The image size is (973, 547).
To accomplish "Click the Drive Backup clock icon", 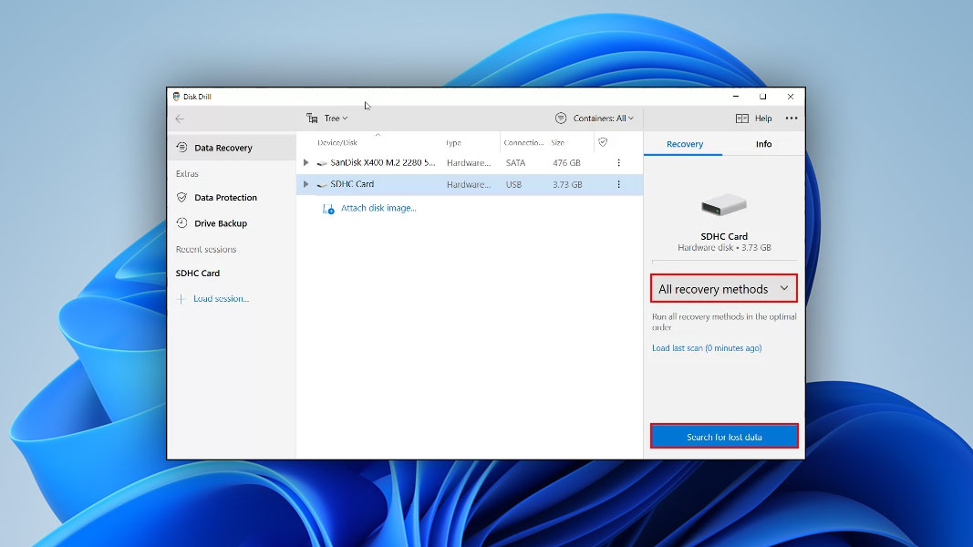I will tap(181, 222).
